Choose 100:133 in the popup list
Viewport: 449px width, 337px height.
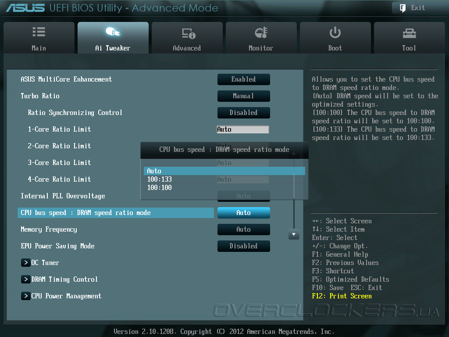coord(160,179)
